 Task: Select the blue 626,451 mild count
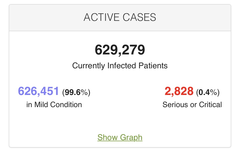click(39, 91)
